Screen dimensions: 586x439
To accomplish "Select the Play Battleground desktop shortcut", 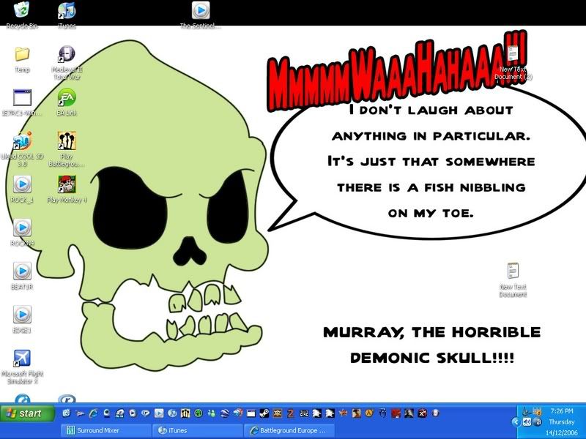I will point(67,149).
